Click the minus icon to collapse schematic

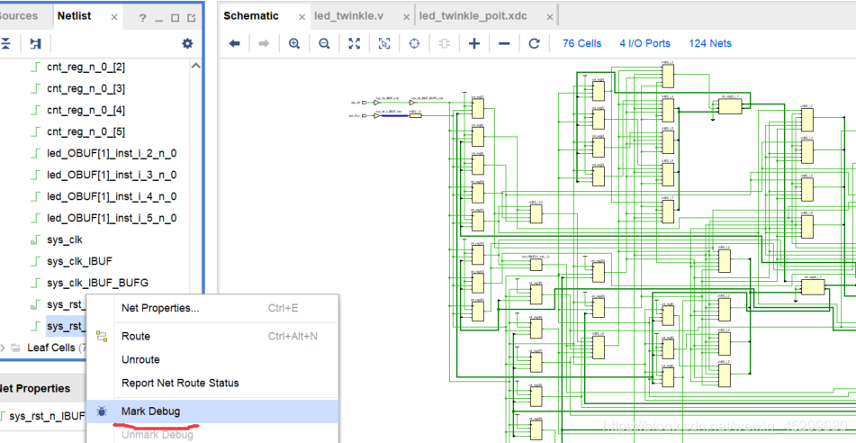click(x=504, y=44)
